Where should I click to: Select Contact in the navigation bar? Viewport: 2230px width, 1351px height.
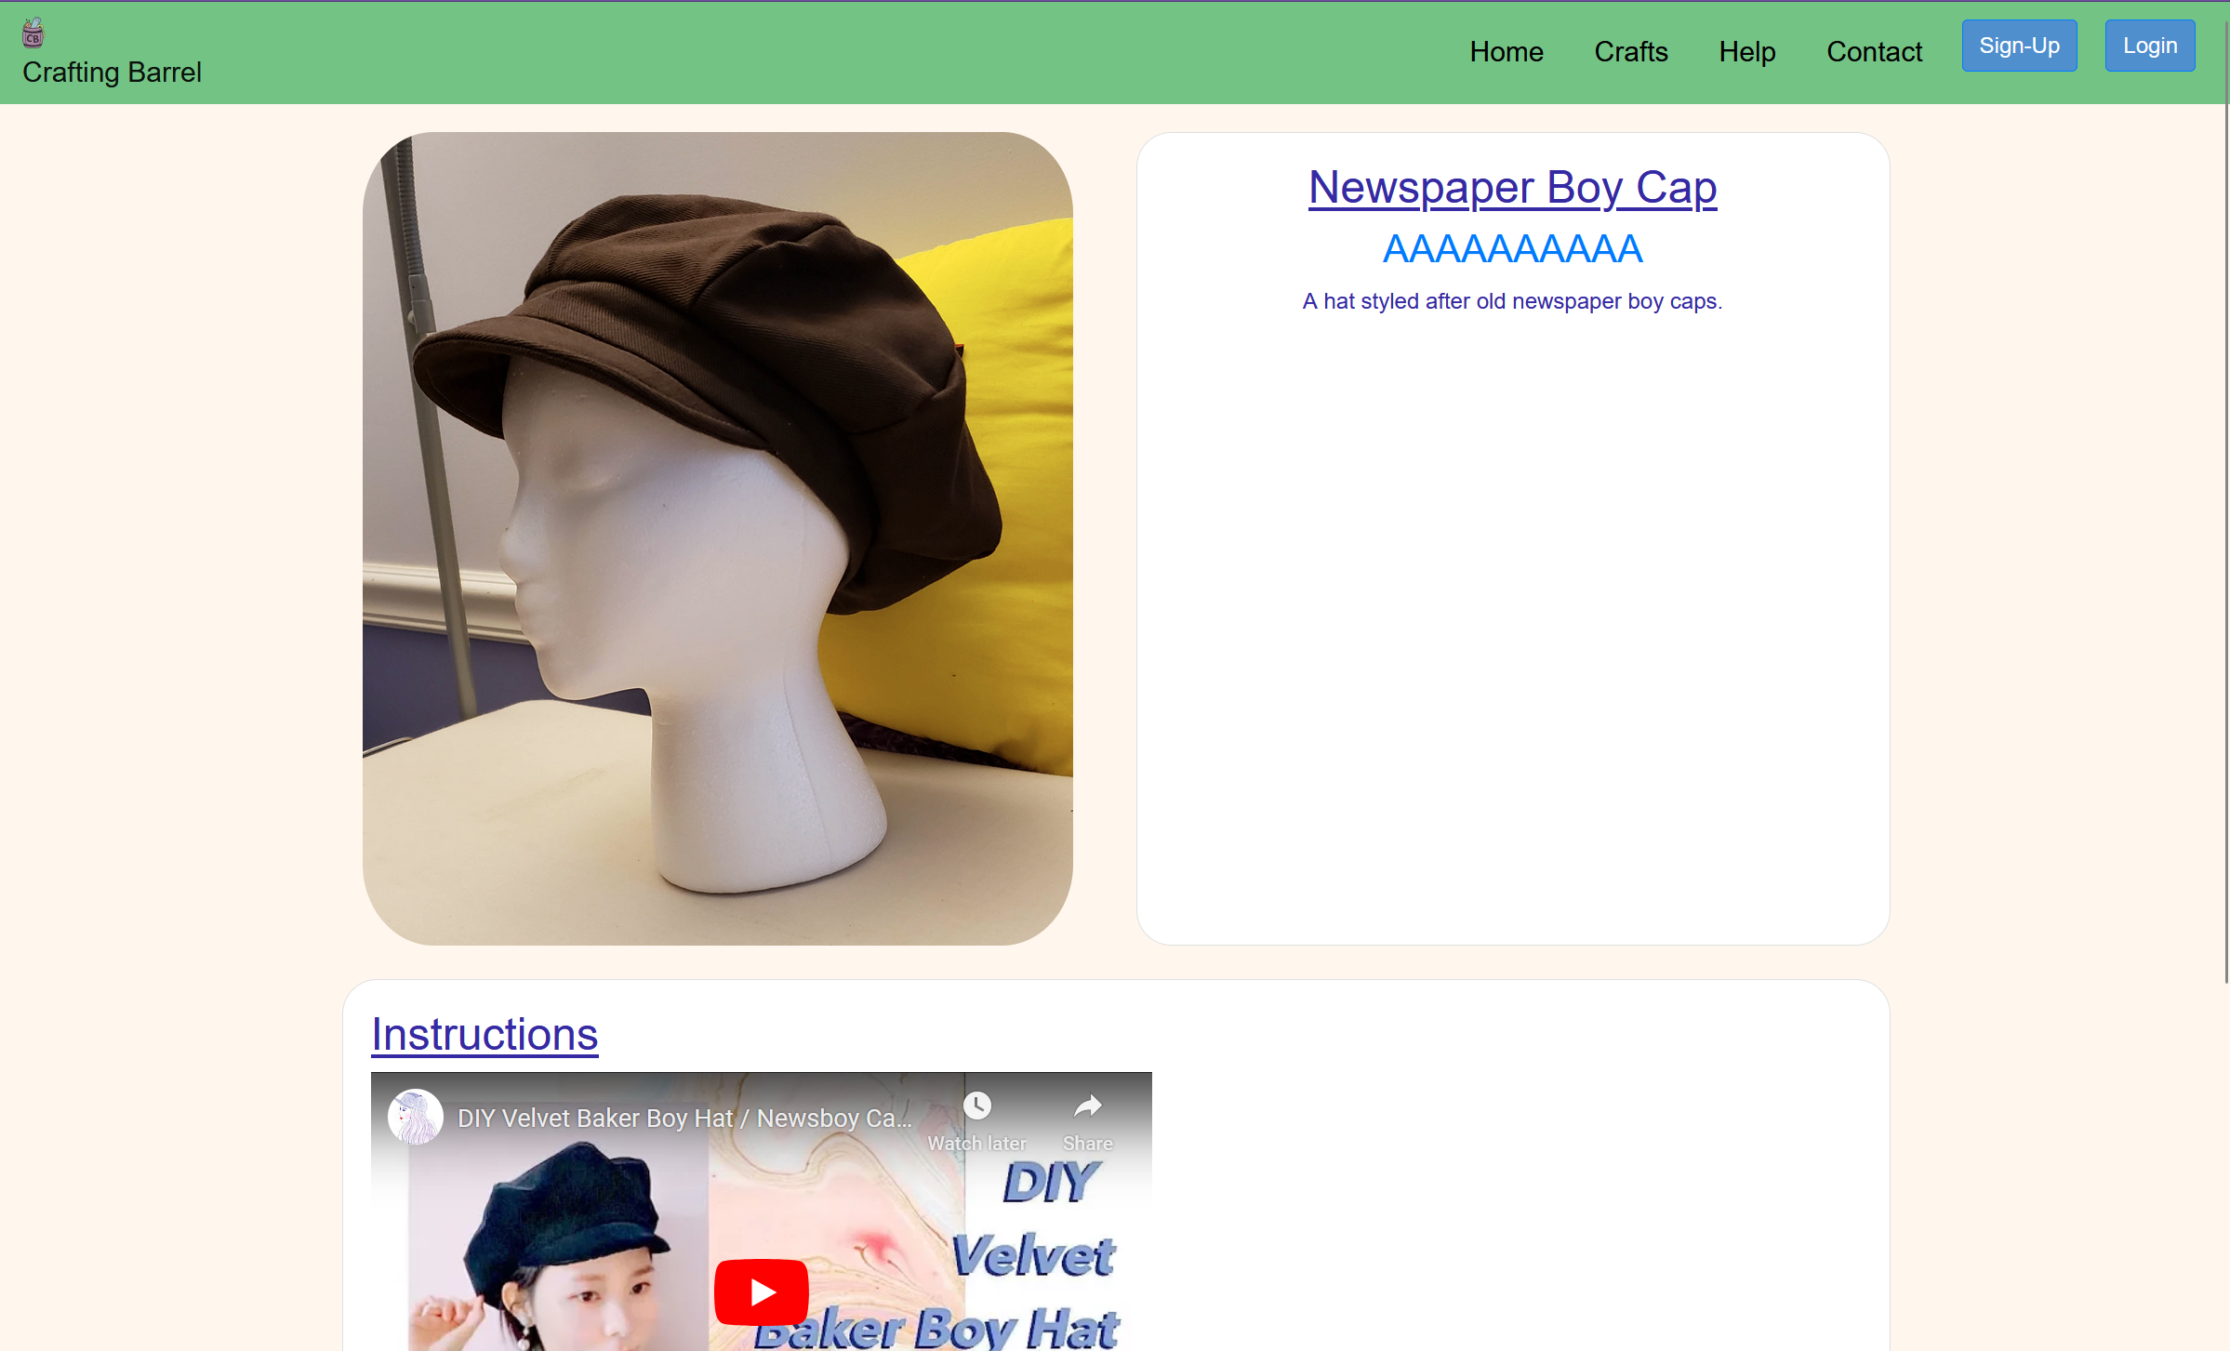tap(1873, 51)
